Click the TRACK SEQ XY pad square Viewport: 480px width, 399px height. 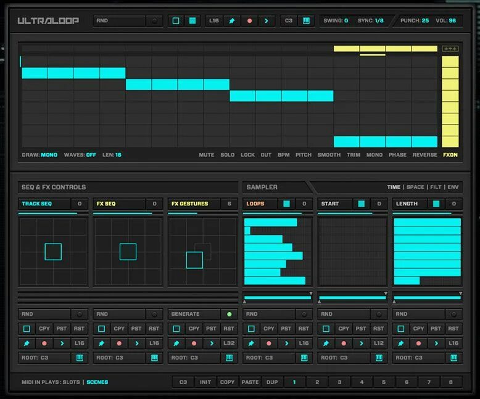click(x=53, y=252)
